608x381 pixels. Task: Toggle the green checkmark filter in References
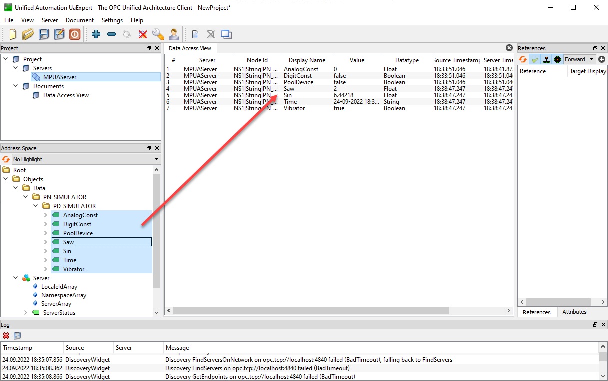(535, 59)
